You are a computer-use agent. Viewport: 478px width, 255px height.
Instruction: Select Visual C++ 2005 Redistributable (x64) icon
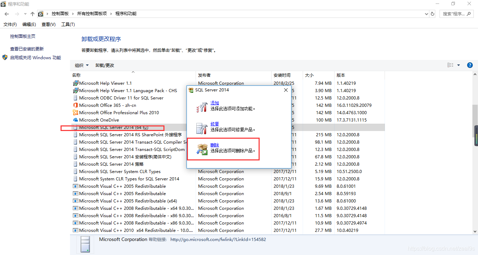pos(75,201)
